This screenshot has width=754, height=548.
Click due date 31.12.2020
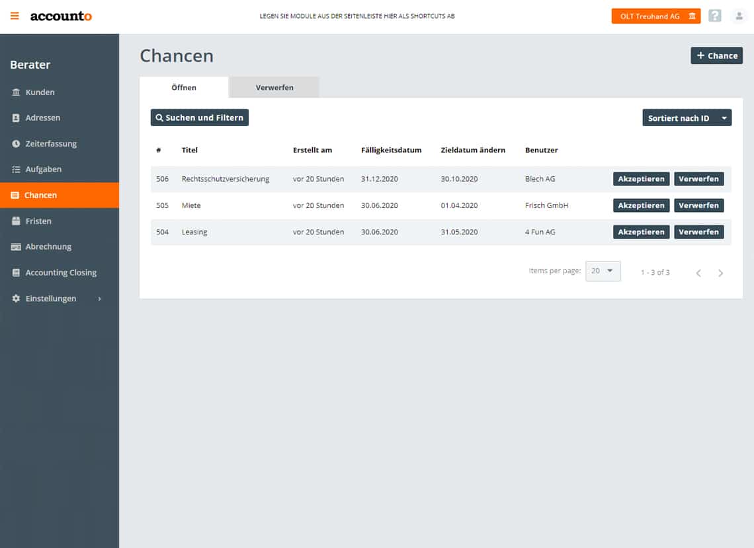coord(380,179)
